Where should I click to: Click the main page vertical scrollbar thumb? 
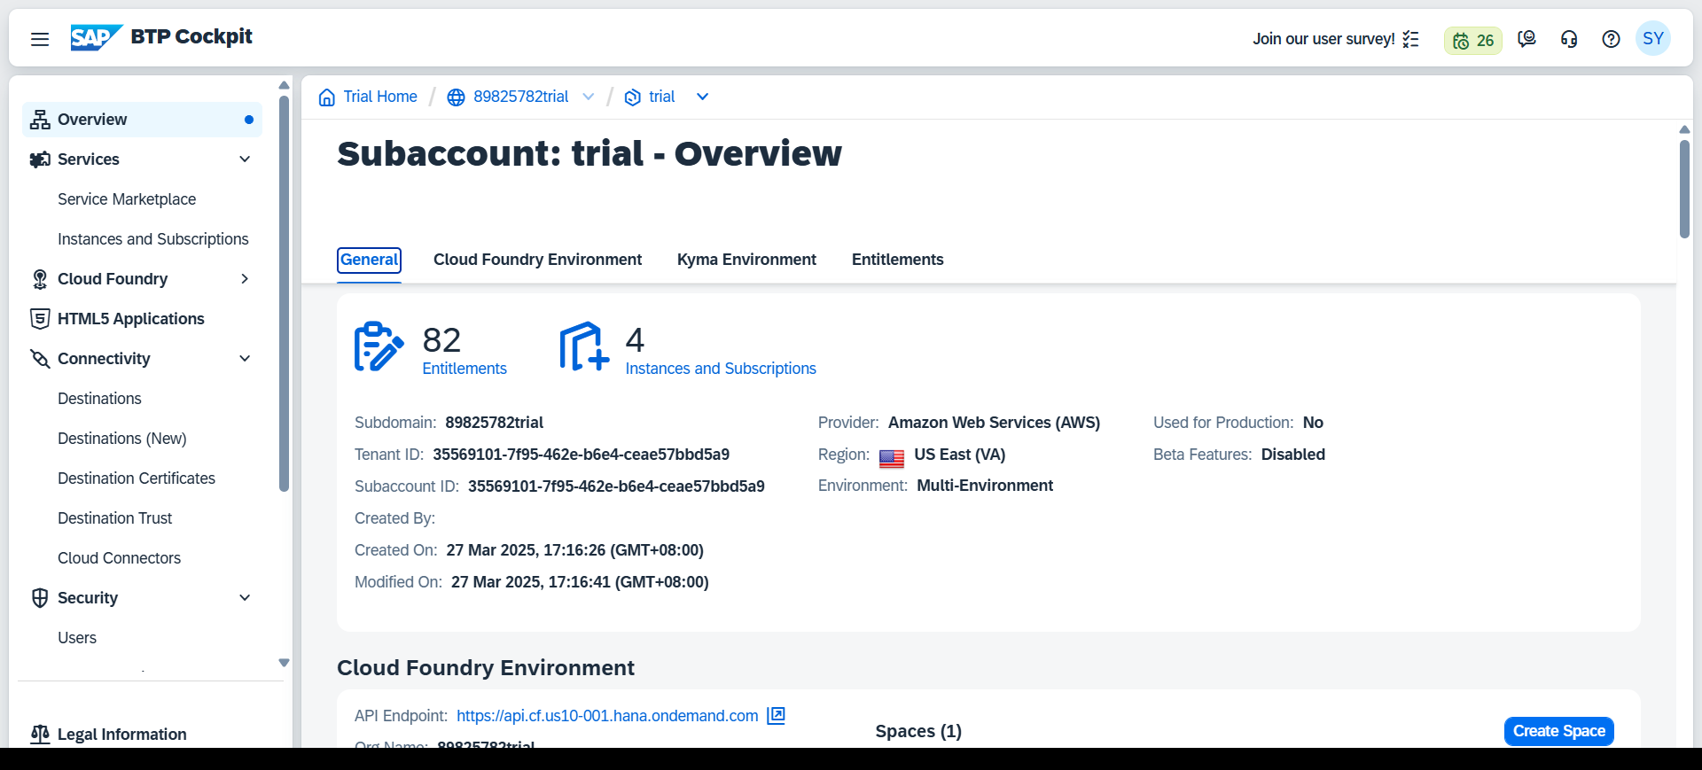1684,189
